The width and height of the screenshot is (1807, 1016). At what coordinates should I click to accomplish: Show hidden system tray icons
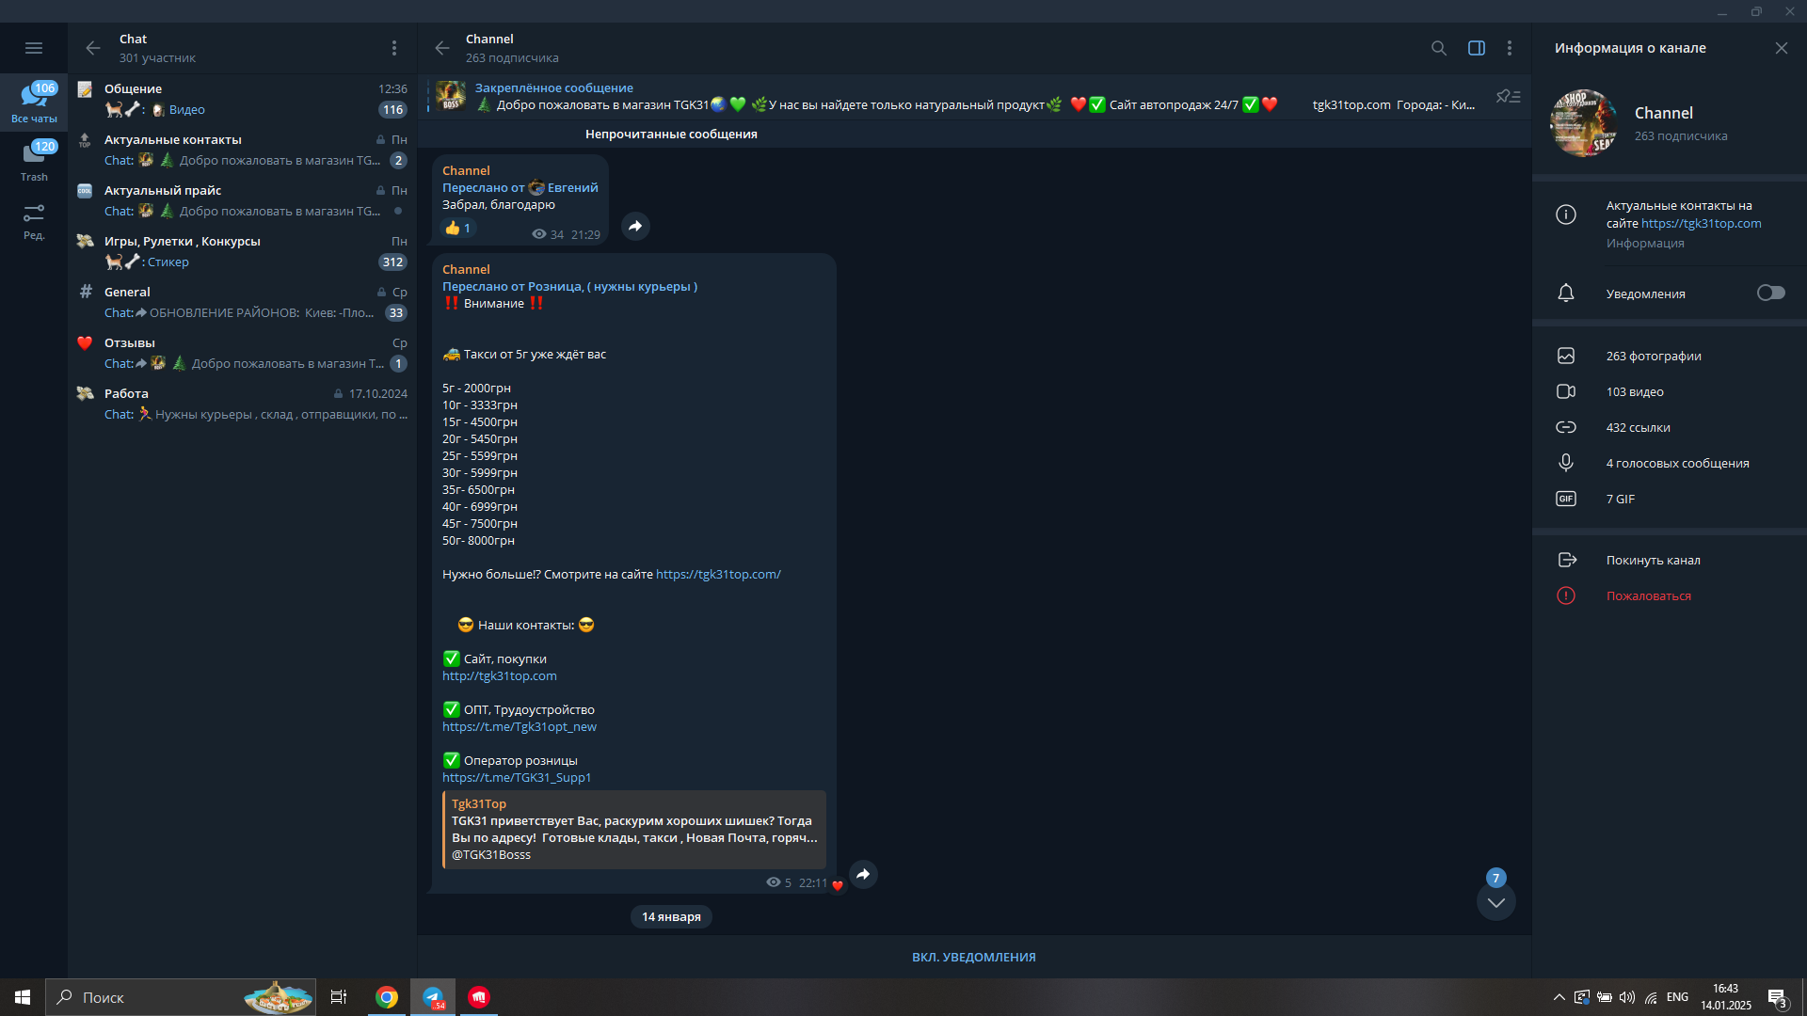(1559, 997)
